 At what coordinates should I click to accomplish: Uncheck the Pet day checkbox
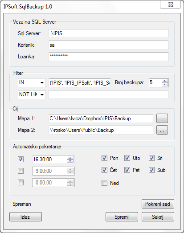(x=127, y=170)
